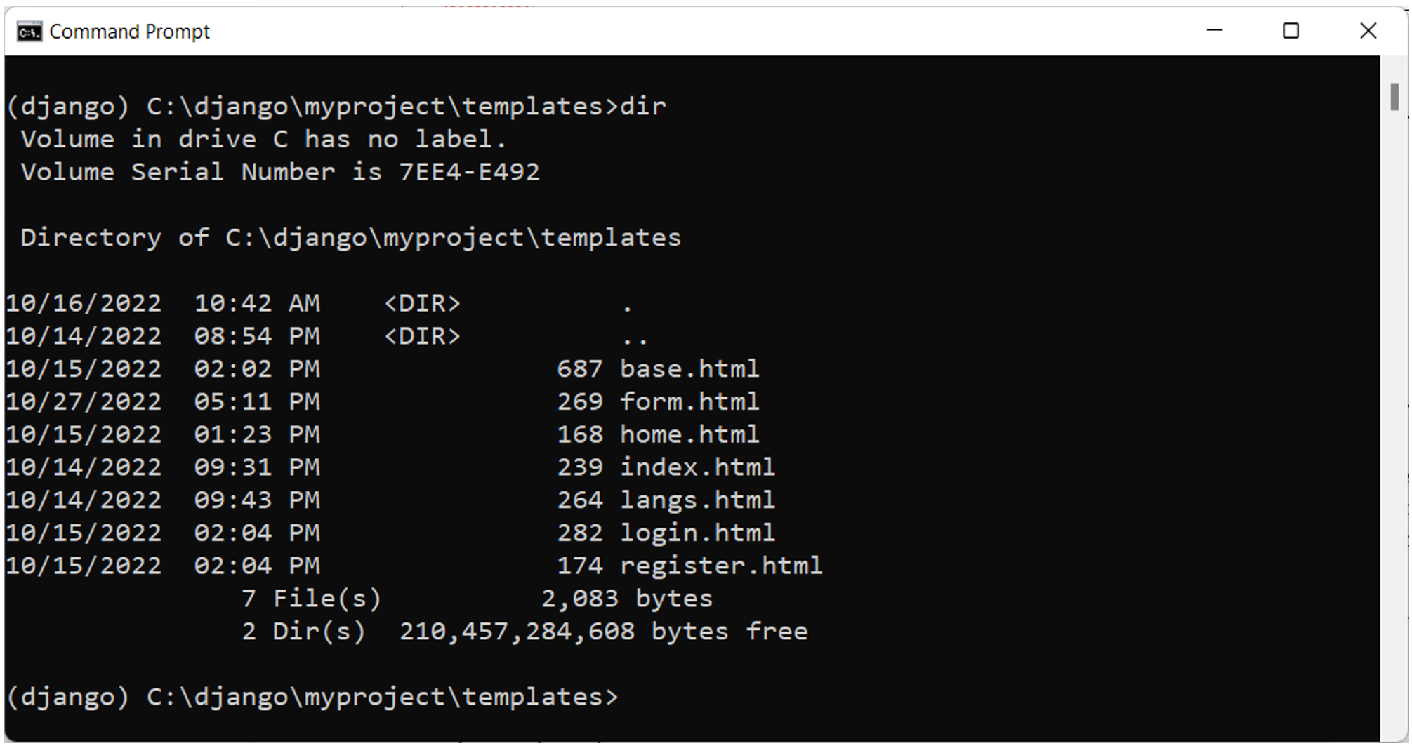Screen dimensions: 1412x746
Task: Minimize the Command Prompt window
Action: 1215,31
